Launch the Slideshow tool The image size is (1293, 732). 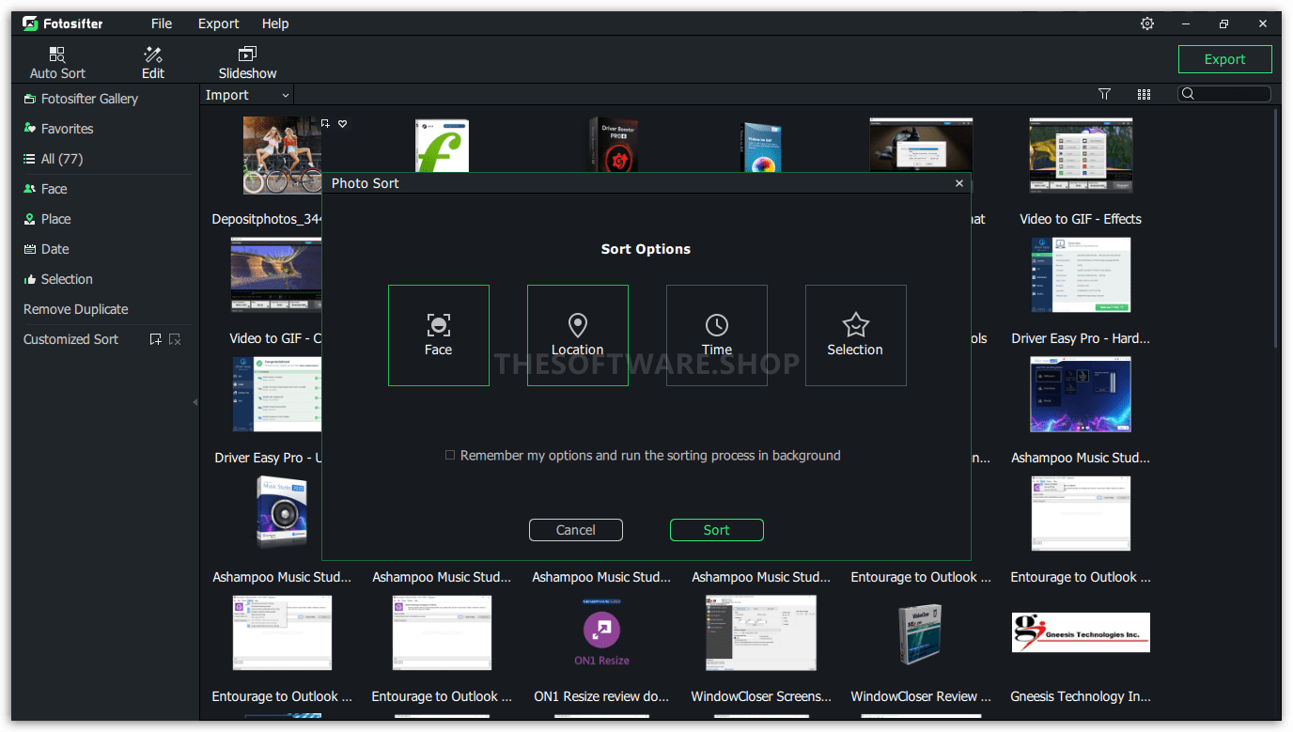click(x=247, y=59)
